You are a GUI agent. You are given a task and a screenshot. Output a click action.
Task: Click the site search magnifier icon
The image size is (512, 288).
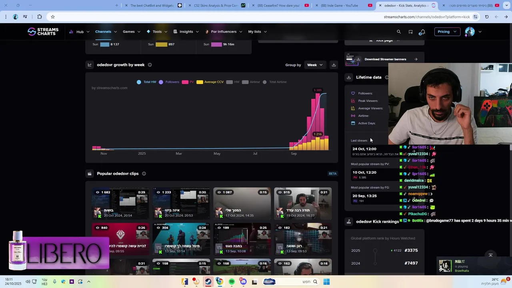click(399, 32)
